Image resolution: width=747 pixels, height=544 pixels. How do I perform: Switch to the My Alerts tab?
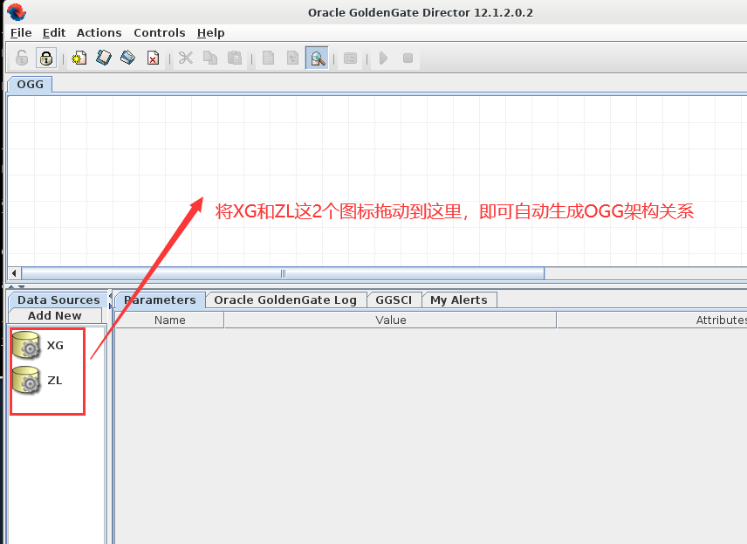(x=459, y=300)
